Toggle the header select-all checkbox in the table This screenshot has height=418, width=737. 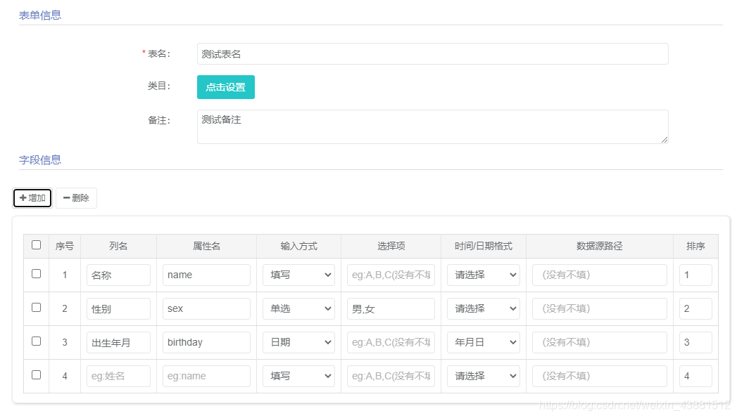[36, 246]
